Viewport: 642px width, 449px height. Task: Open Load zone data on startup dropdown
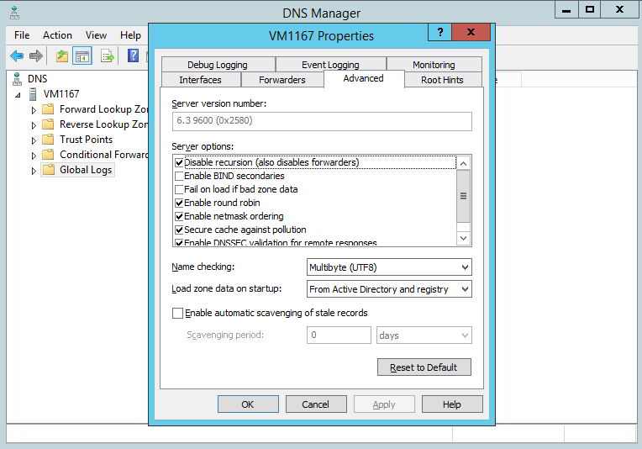[x=389, y=289]
